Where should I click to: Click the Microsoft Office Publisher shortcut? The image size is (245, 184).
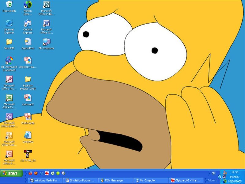pyautogui.click(x=46, y=5)
